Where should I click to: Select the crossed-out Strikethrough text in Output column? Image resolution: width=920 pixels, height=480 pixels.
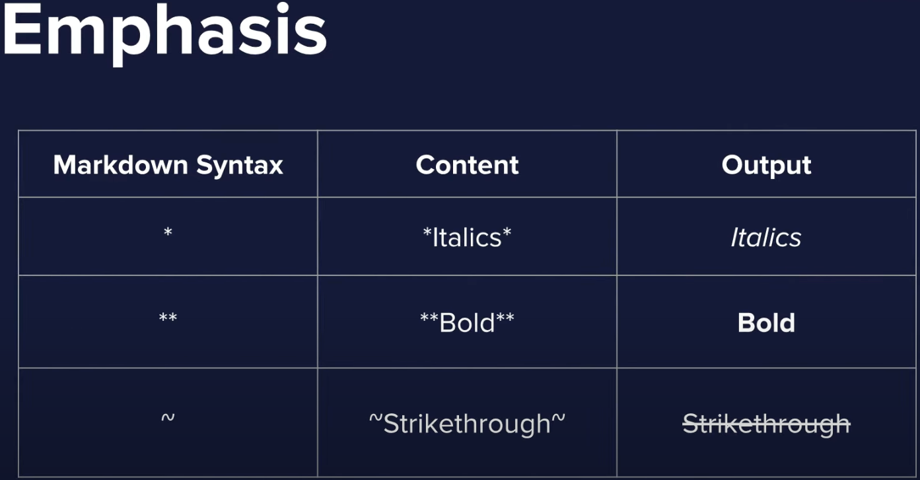pos(766,424)
